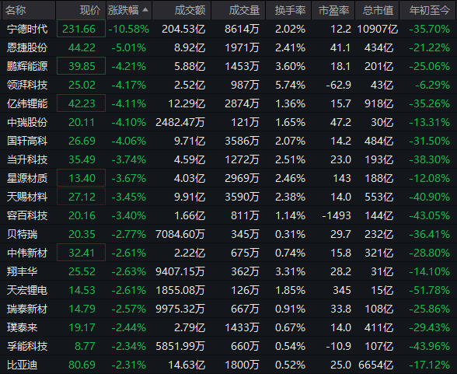Select stock name 天赐材料
457x374 pixels.
[27, 197]
